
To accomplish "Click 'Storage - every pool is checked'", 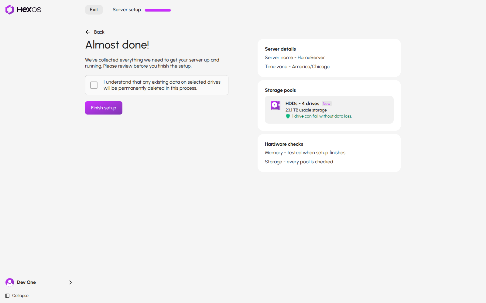I will pyautogui.click(x=299, y=162).
